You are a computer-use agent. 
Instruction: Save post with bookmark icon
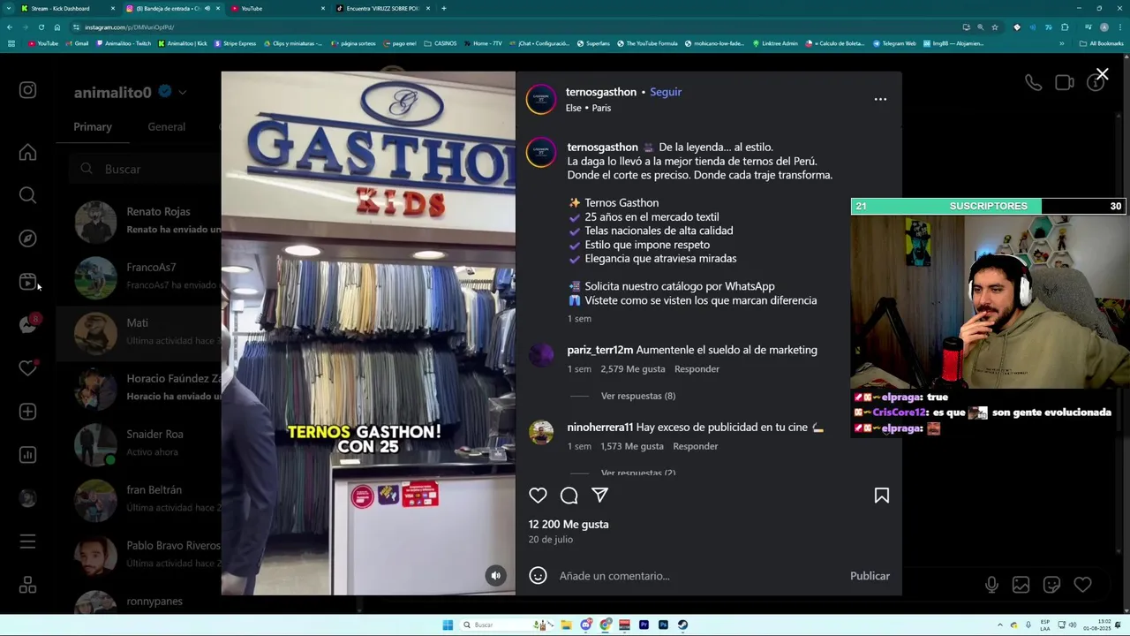881,496
